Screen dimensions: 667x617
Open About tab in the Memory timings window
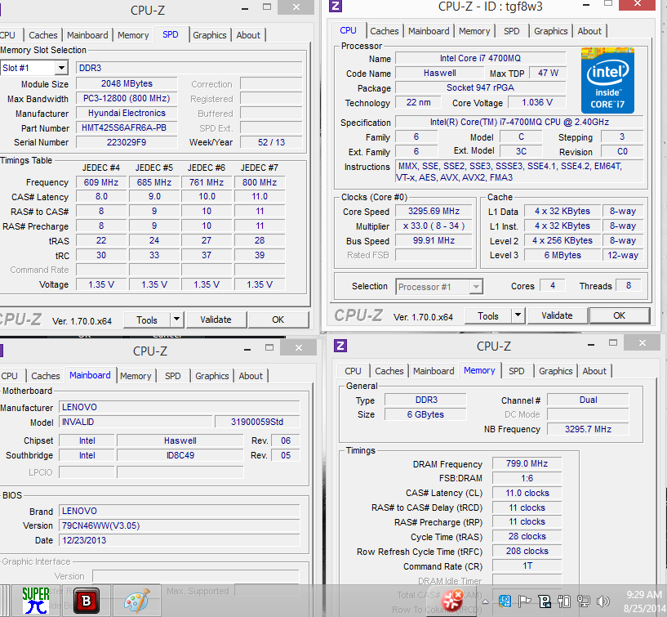click(594, 371)
